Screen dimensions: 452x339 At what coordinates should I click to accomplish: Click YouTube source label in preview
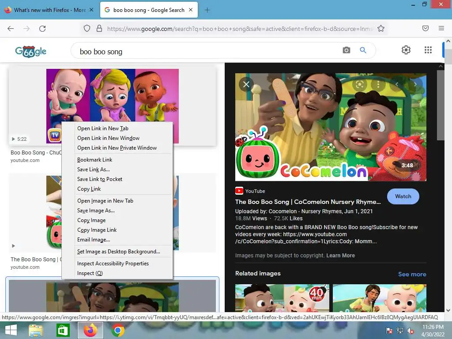(255, 191)
